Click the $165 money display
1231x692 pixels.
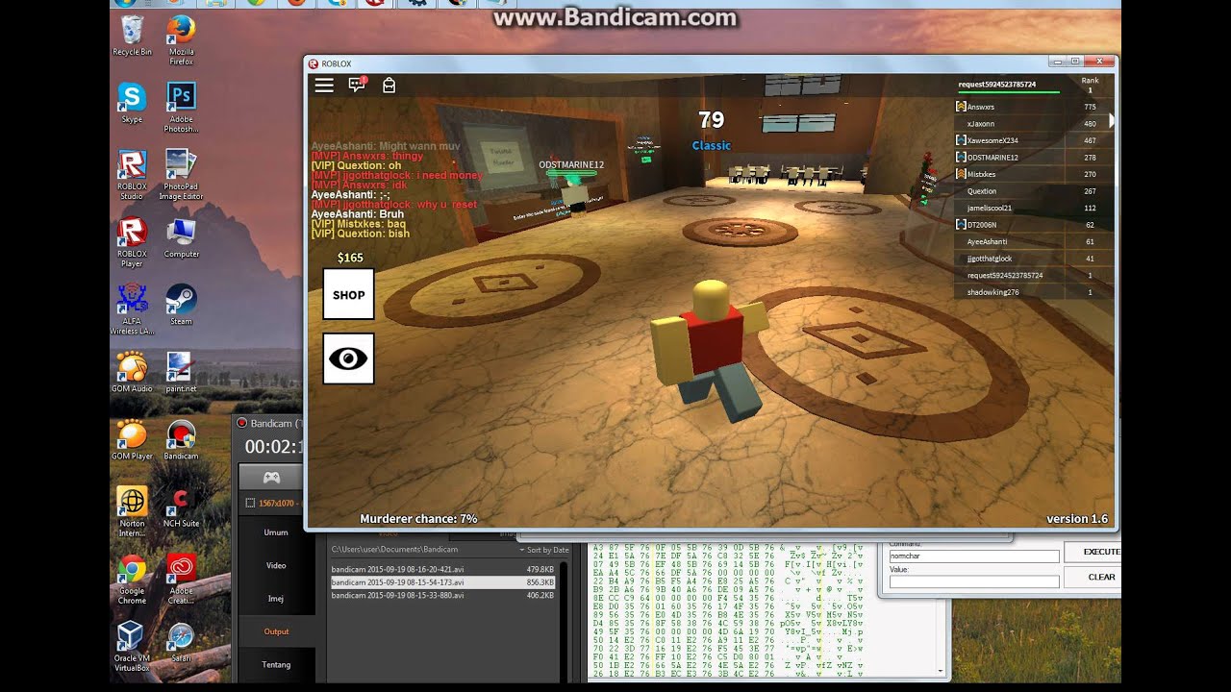pos(350,258)
